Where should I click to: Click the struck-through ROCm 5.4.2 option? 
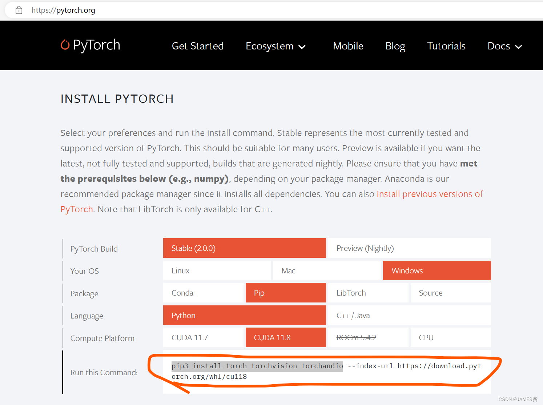click(368, 337)
